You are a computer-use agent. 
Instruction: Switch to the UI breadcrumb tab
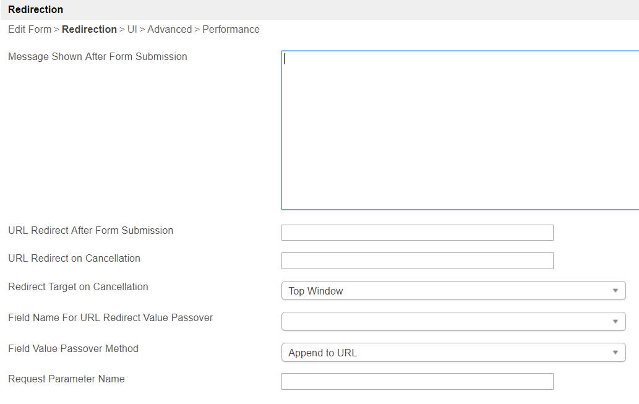pyautogui.click(x=132, y=30)
